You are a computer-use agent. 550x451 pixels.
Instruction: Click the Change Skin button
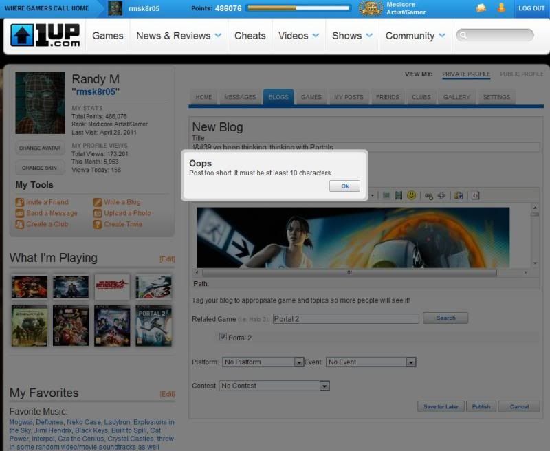(40, 168)
